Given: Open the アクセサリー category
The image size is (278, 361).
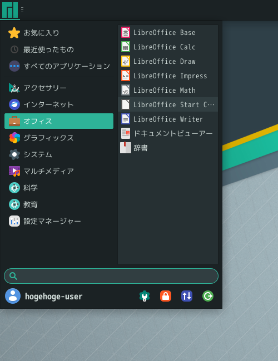Looking at the screenshot, I should point(59,88).
